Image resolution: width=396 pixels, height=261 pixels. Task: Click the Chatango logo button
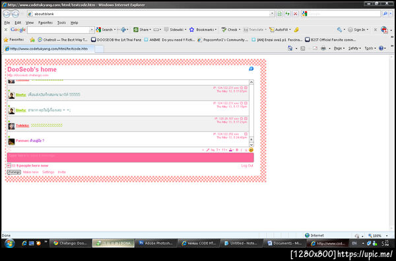point(14,172)
